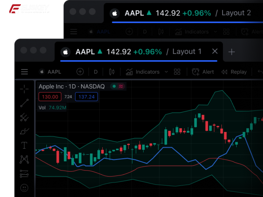Select the crosshair cursor tool
This screenshot has width=263, height=197.
point(24,89)
